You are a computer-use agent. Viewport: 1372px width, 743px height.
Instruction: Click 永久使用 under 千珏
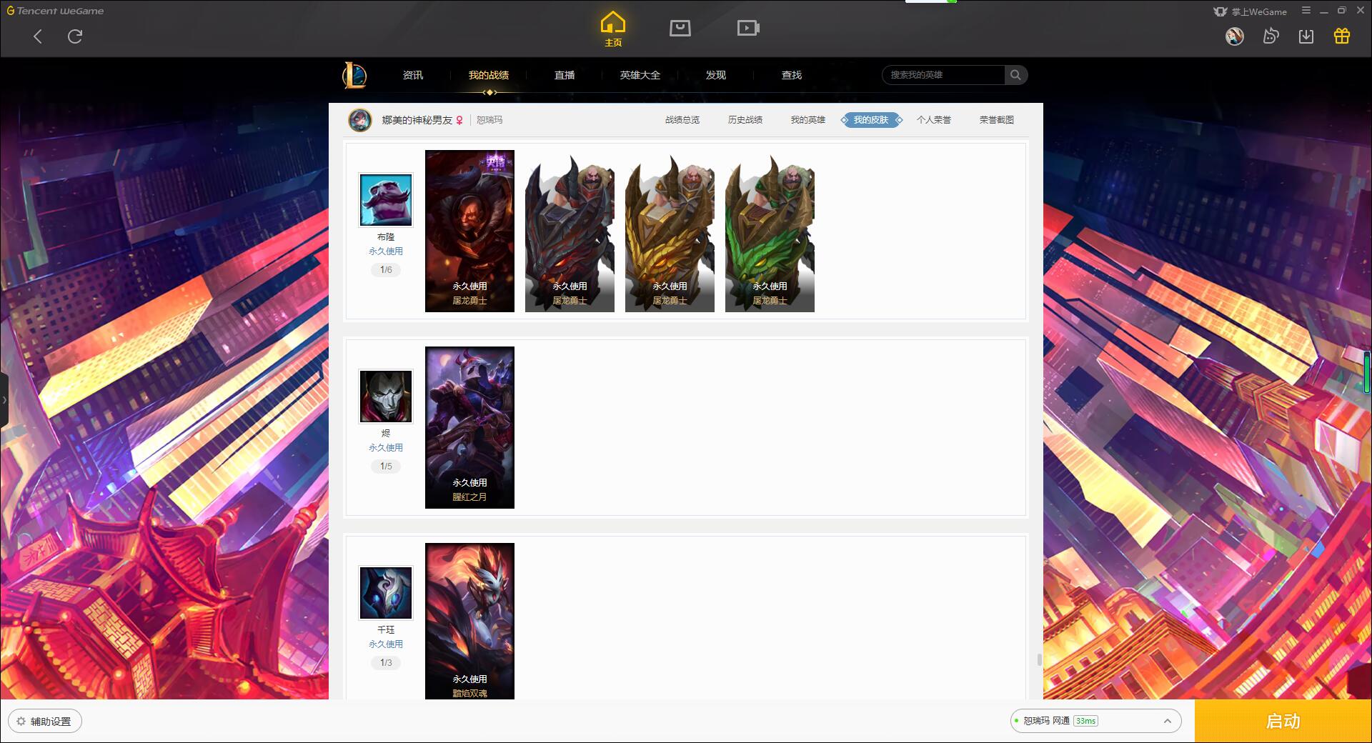click(386, 644)
